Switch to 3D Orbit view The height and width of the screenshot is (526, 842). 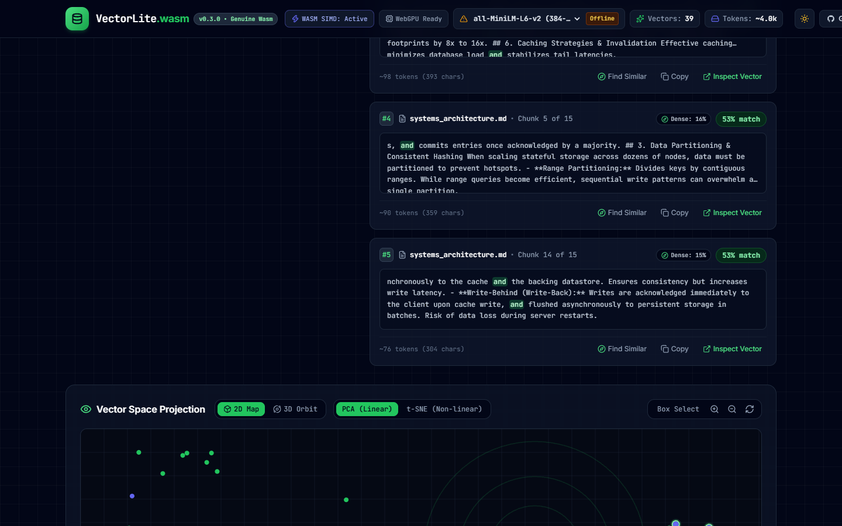click(295, 409)
